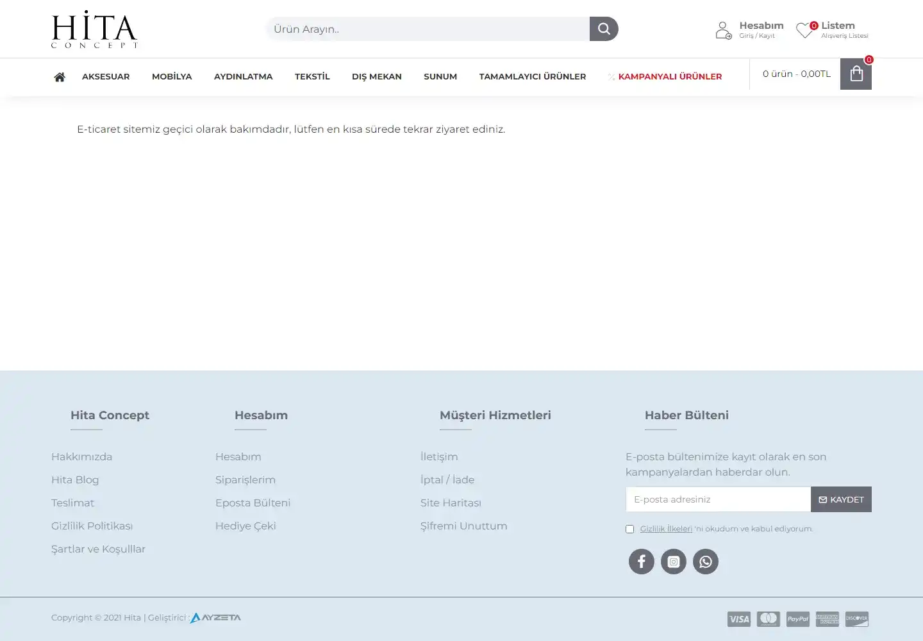Open the Şifremi Unuttum link
923x641 pixels.
pos(464,526)
